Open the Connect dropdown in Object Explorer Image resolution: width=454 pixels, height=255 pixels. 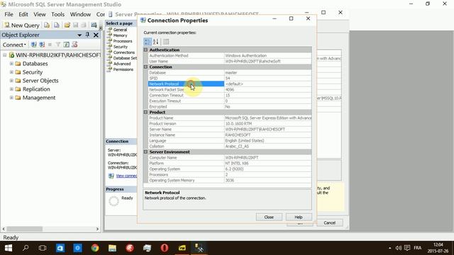coord(14,45)
